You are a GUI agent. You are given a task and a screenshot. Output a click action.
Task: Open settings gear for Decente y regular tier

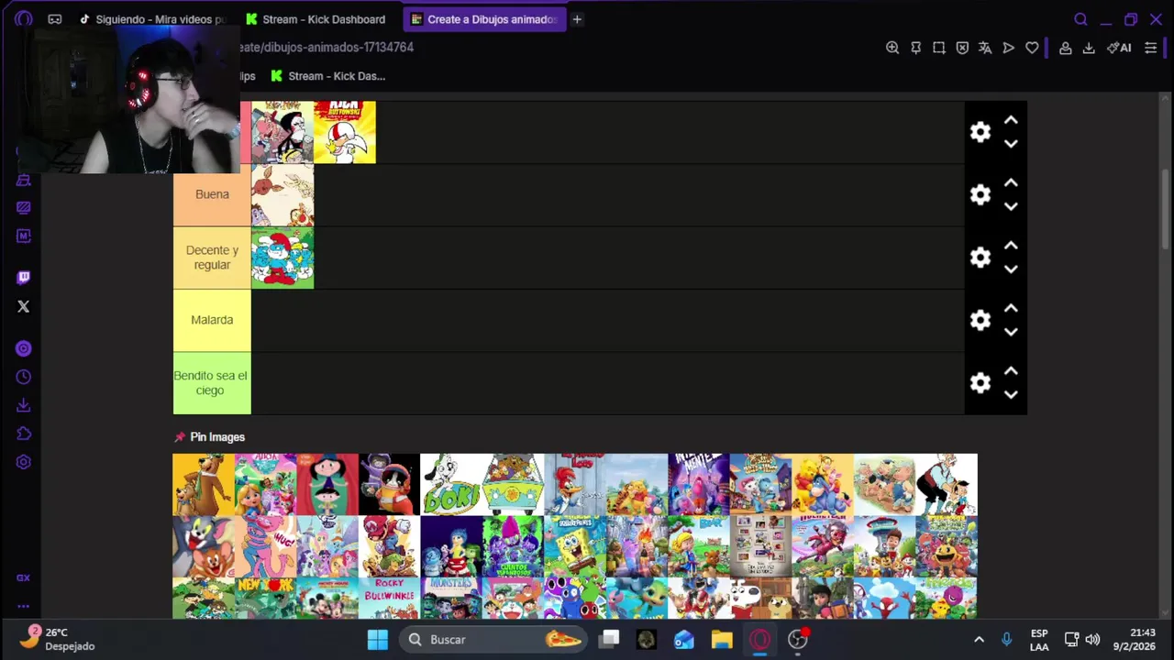pos(980,258)
